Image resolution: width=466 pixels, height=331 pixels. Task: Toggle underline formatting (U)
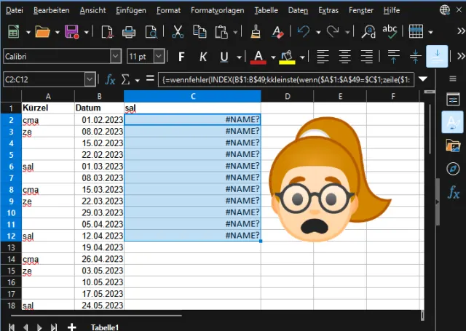[224, 57]
